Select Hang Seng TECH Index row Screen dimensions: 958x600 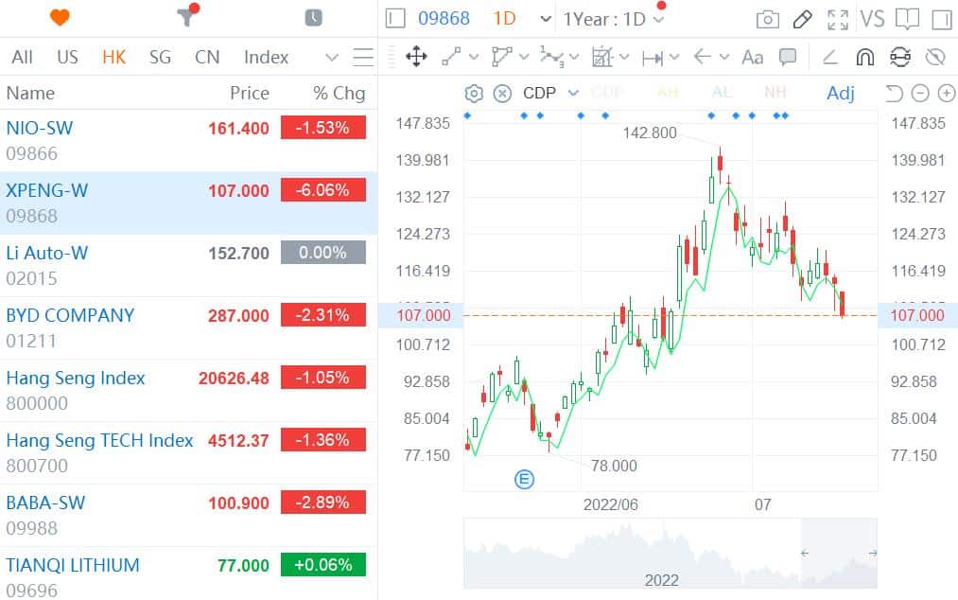[189, 452]
